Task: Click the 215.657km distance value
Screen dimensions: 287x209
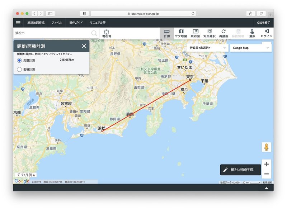Action: point(67,60)
